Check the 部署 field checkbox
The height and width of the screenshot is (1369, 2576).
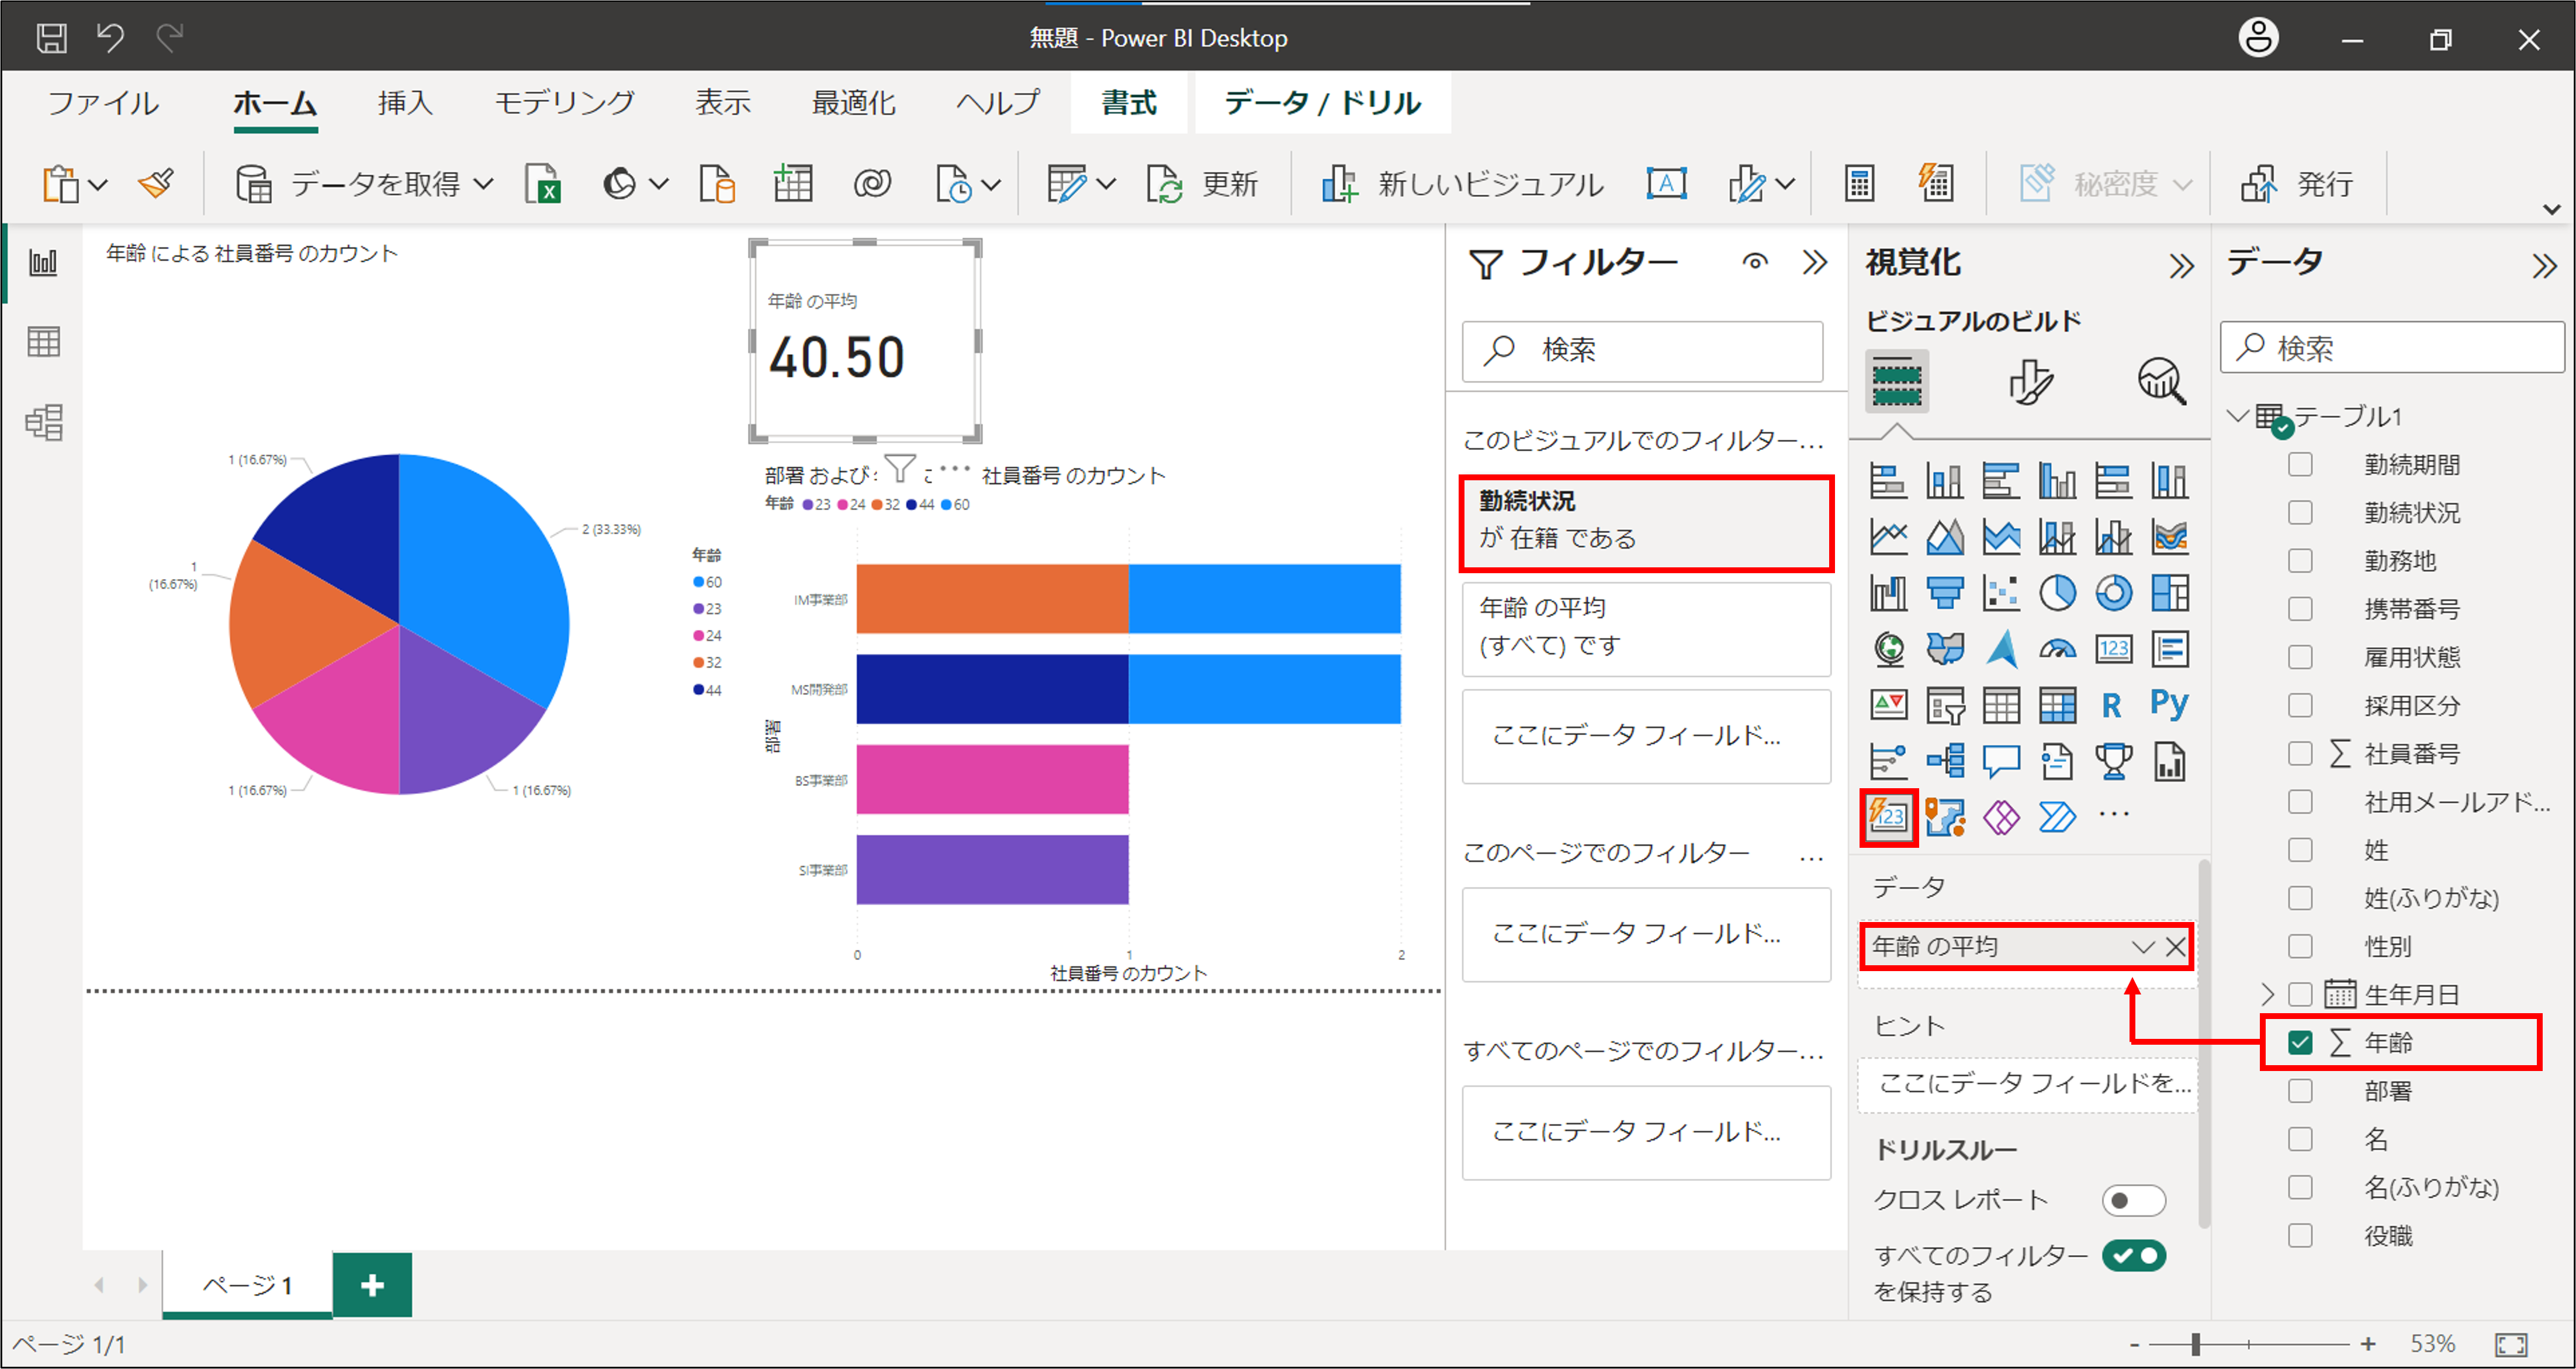pos(2300,1091)
